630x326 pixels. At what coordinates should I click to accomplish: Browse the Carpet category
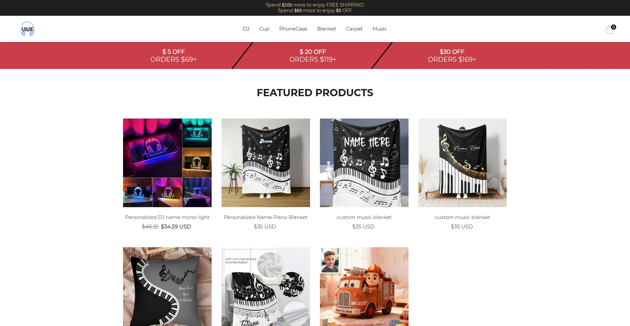tap(354, 29)
